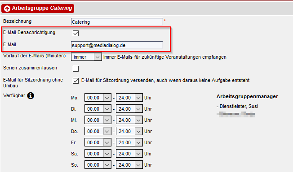Open the Sa. start time dropdown
This screenshot has width=293, height=172.
[98, 154]
